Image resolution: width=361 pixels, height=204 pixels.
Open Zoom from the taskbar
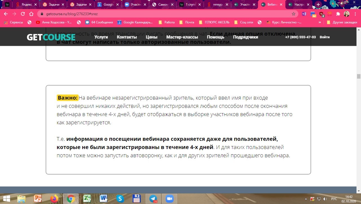pos(170,199)
